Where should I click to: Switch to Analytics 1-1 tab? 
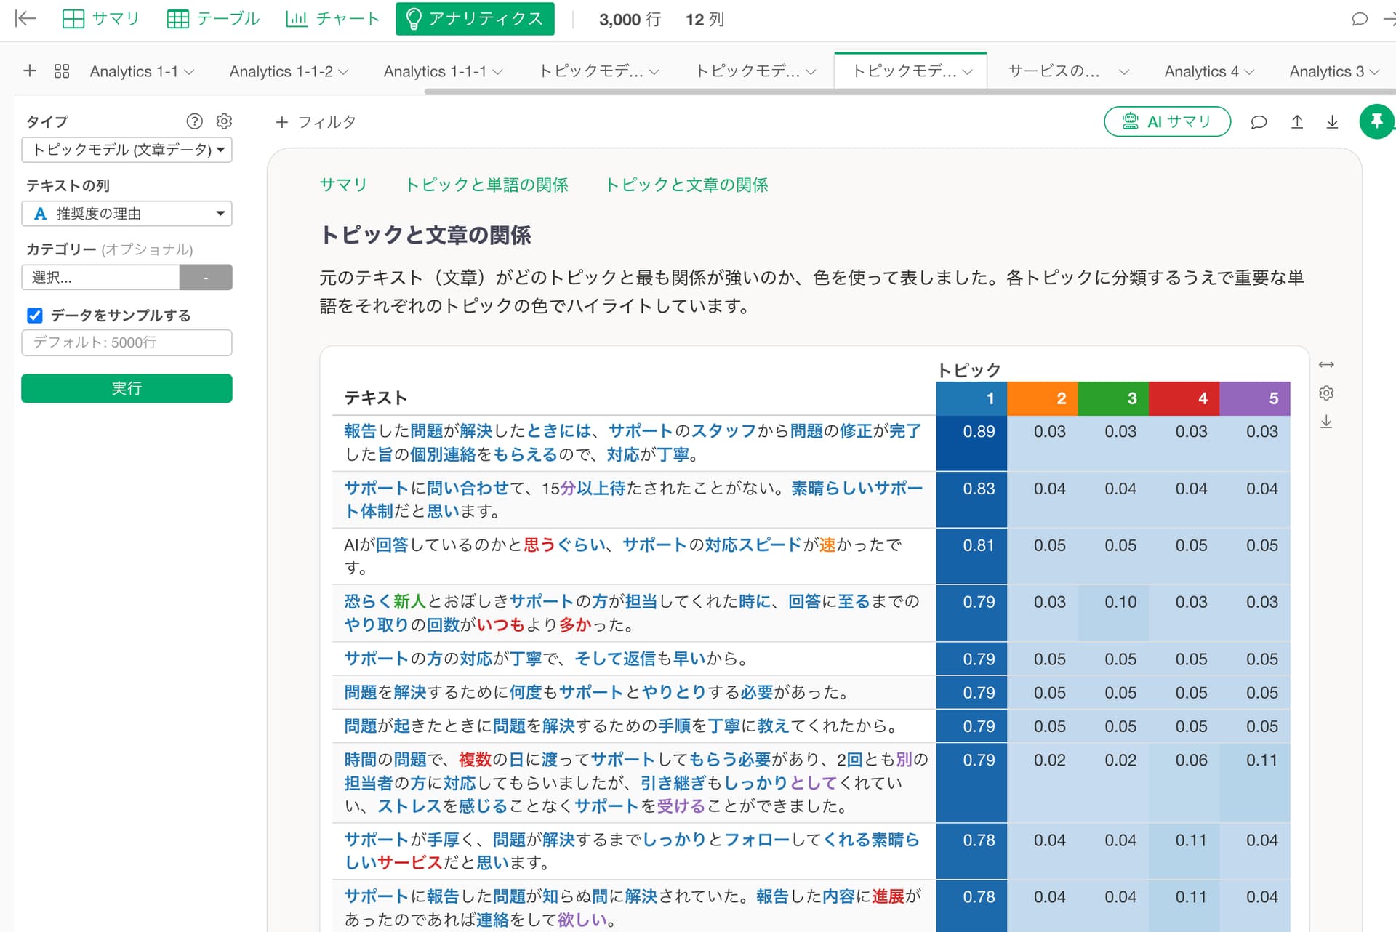[134, 71]
